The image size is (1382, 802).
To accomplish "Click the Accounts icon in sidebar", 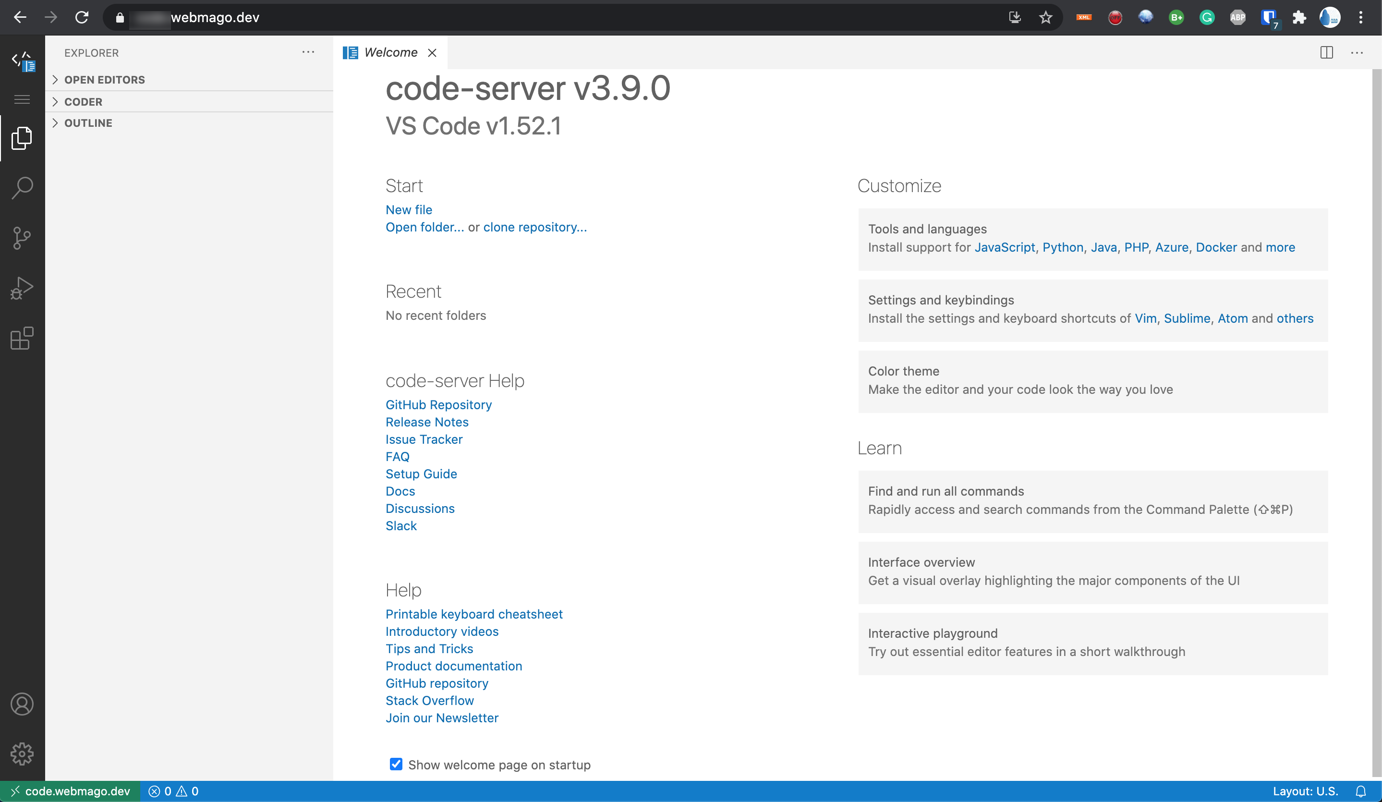I will point(22,705).
